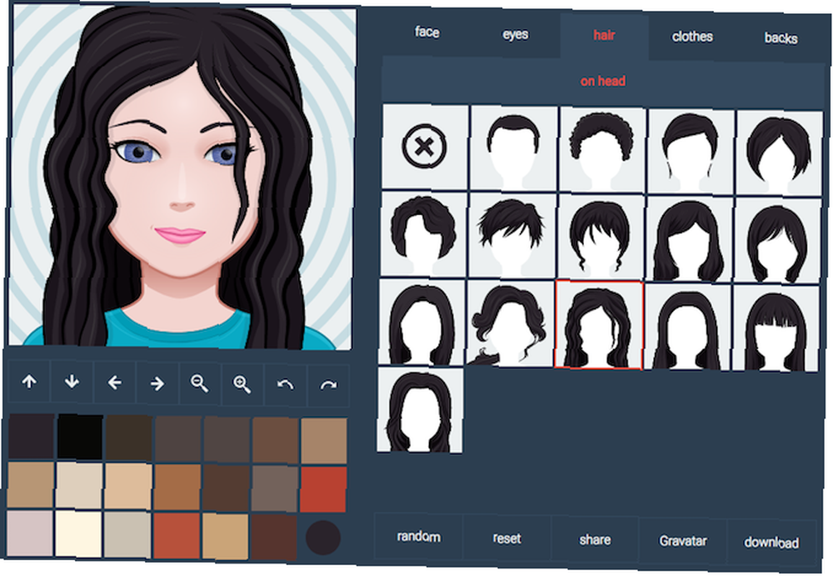Click the zoom in magnifier icon
This screenshot has height=576, width=833.
tap(242, 384)
